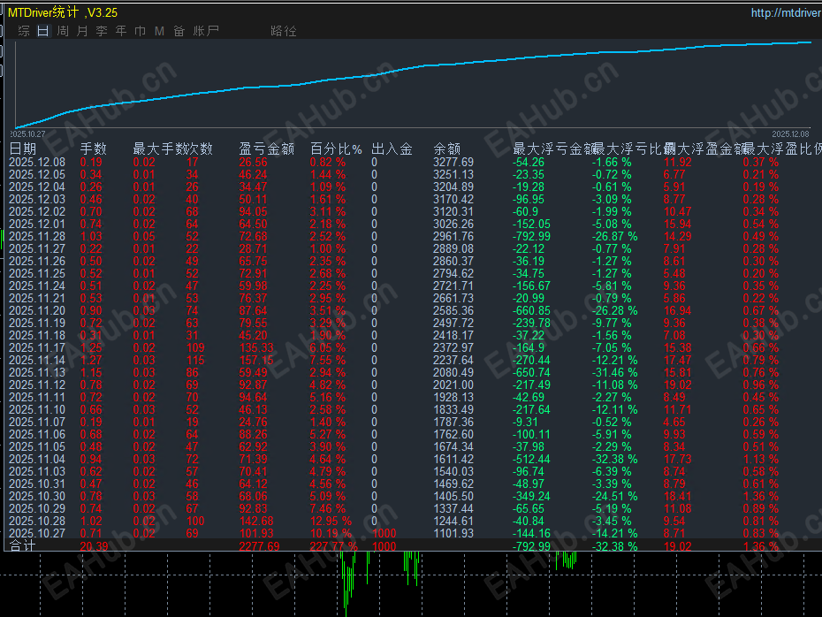Screen dimensions: 822x617
Task: Click the MTDriver统计 V3.25 title text
Action: [62, 12]
